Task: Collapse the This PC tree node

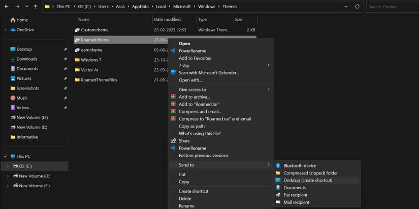Action: 5,156
